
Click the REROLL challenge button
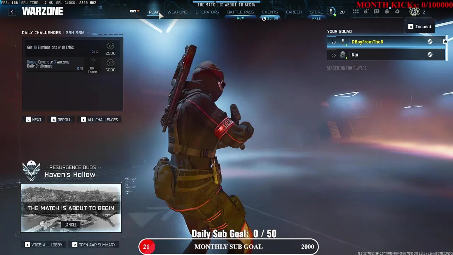pyautogui.click(x=61, y=120)
